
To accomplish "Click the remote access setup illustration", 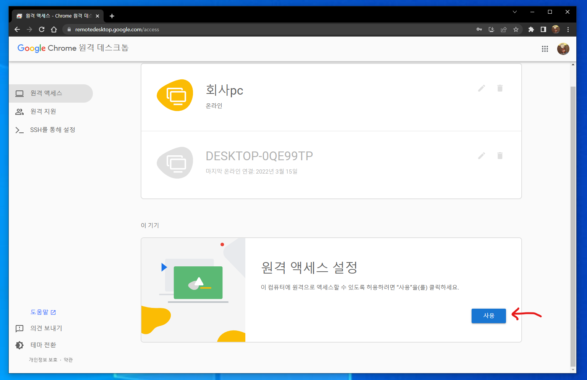I will (193, 290).
